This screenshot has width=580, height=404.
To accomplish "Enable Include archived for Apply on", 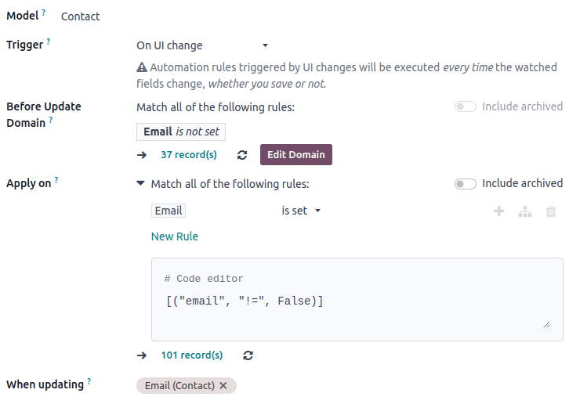I will coord(466,184).
